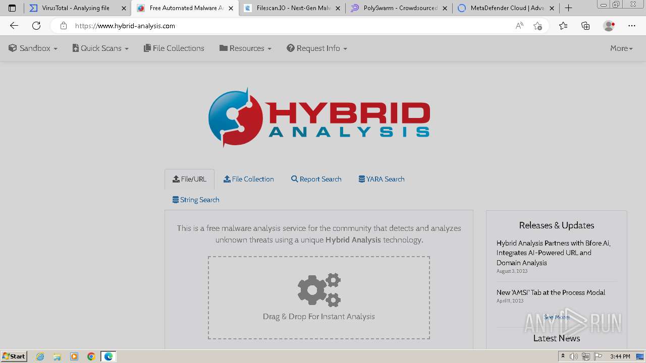The height and width of the screenshot is (363, 646).
Task: Click the Sandbox cube icon
Action: click(x=13, y=48)
